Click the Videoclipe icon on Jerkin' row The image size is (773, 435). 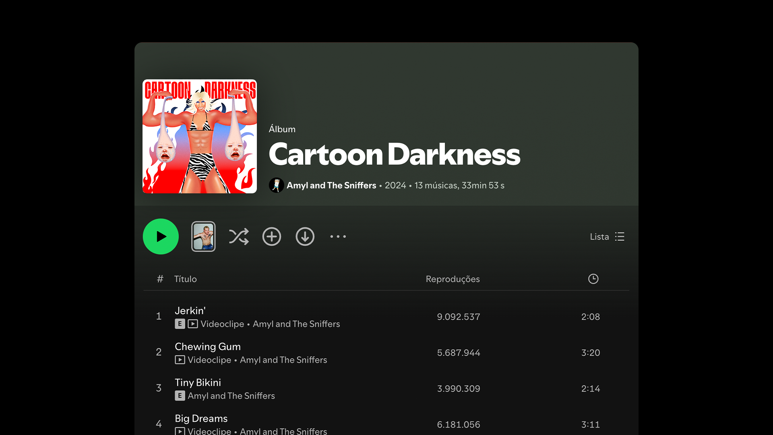point(193,324)
